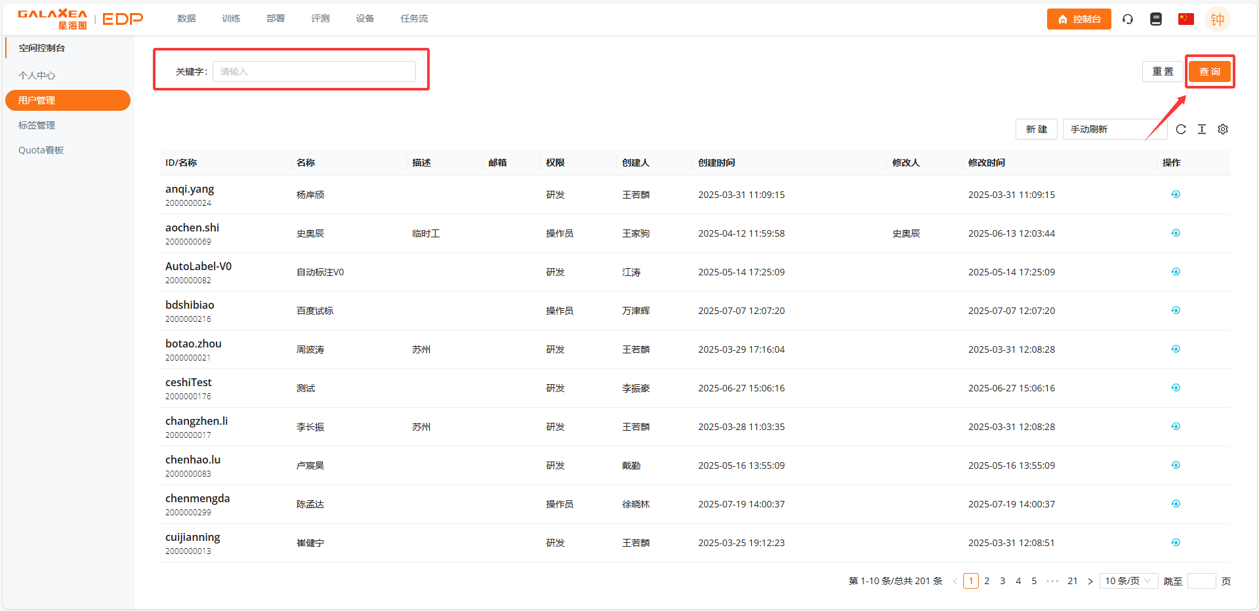This screenshot has height=611, width=1259.
Task: Open the 任务流 menu in top navigation
Action: click(413, 18)
